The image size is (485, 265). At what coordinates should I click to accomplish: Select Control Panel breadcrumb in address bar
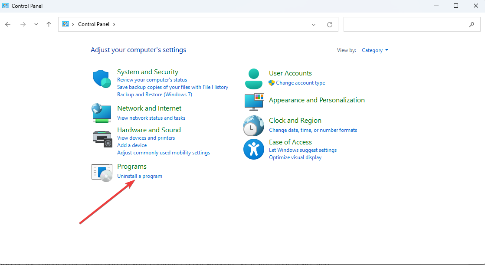(94, 24)
